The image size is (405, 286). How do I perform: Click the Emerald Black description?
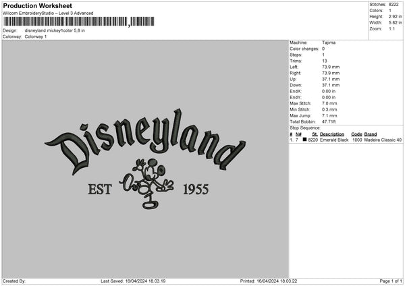[x=334, y=140]
